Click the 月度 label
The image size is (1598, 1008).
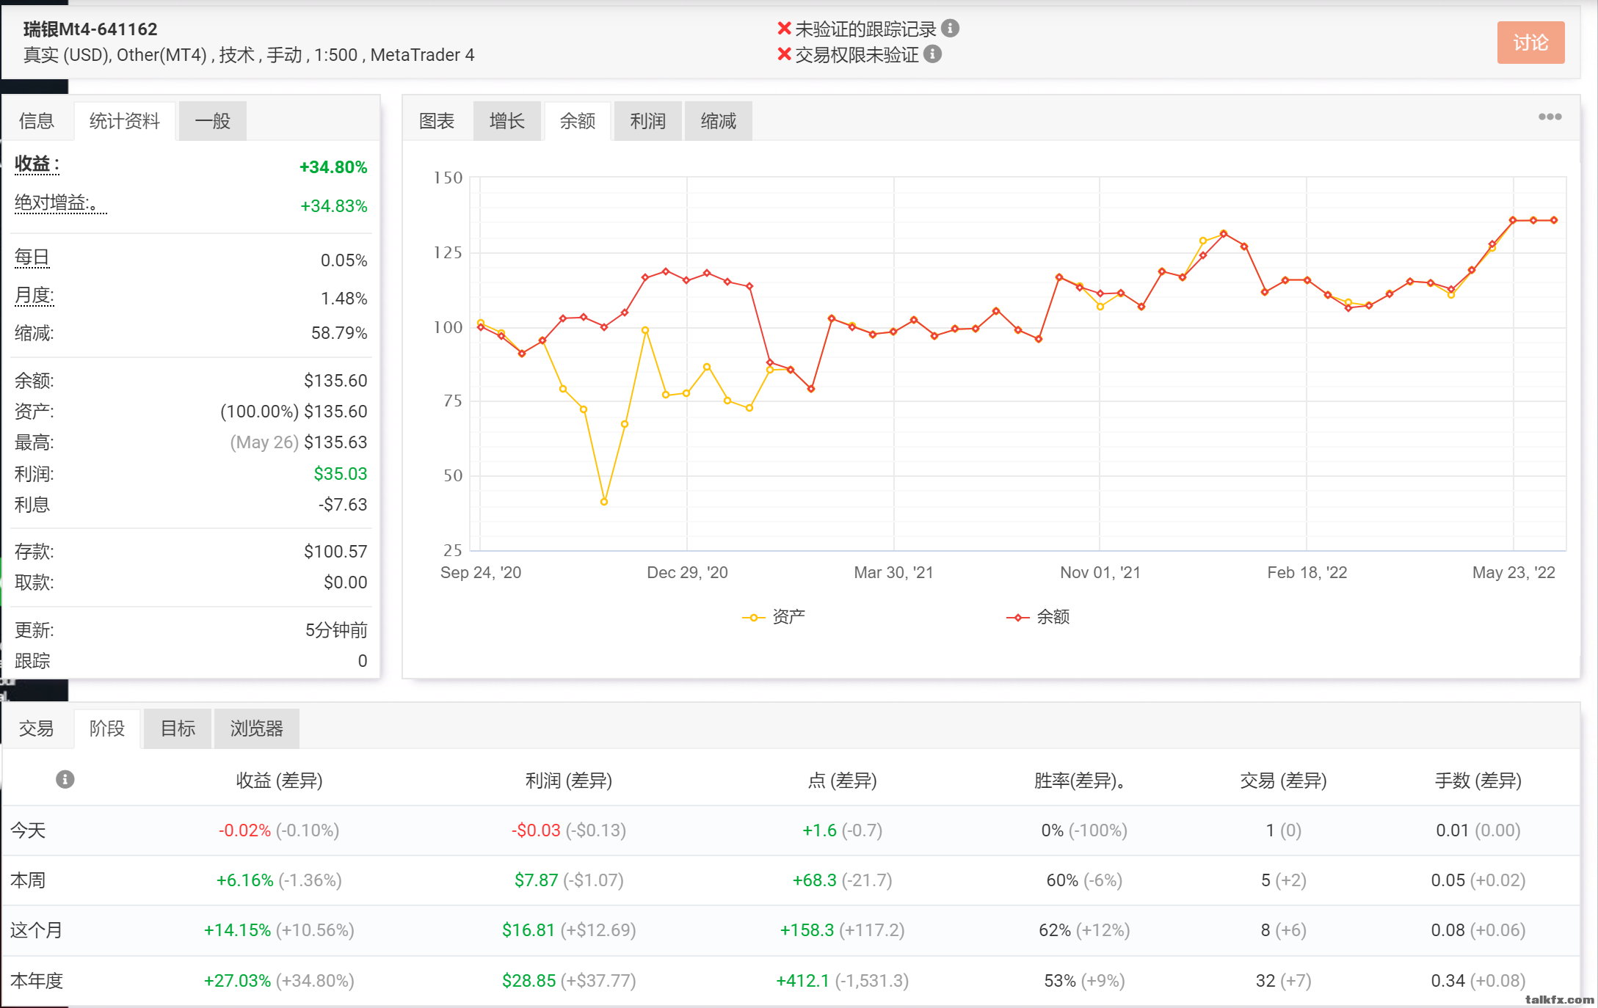34,296
